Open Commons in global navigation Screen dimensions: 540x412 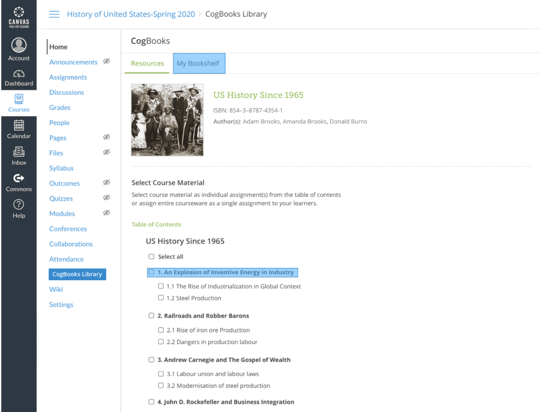tap(19, 183)
